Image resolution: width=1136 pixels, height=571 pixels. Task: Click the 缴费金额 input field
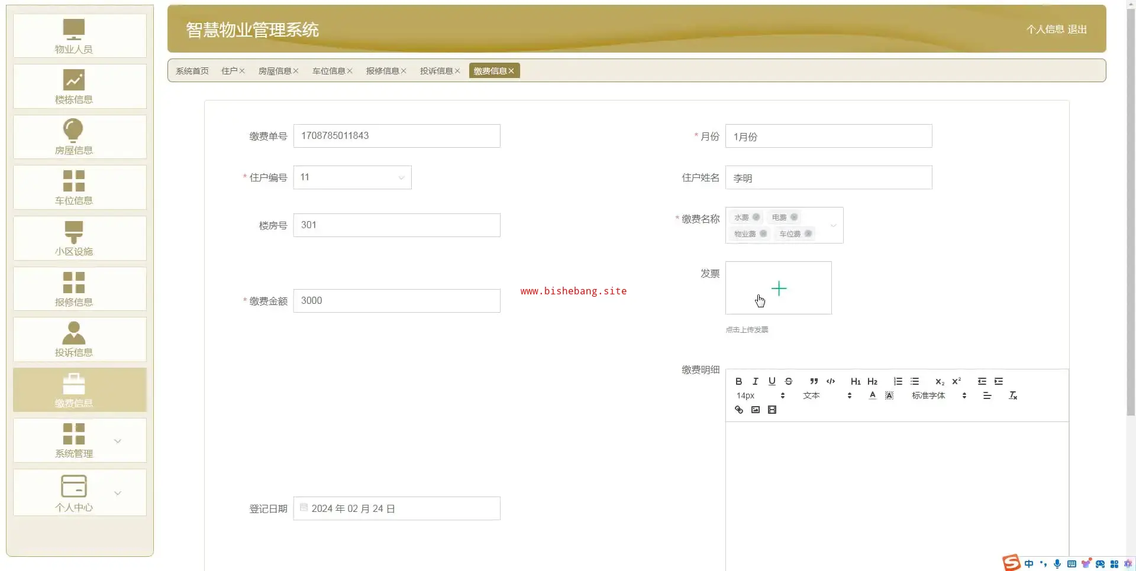coord(396,300)
